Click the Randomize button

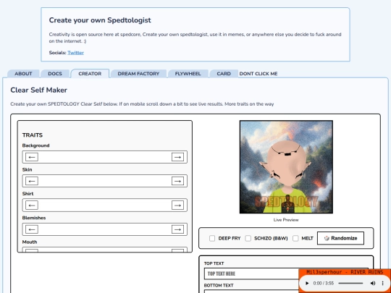click(340, 238)
